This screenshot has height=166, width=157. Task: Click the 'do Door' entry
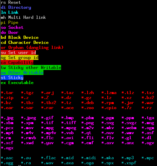coord(10,32)
